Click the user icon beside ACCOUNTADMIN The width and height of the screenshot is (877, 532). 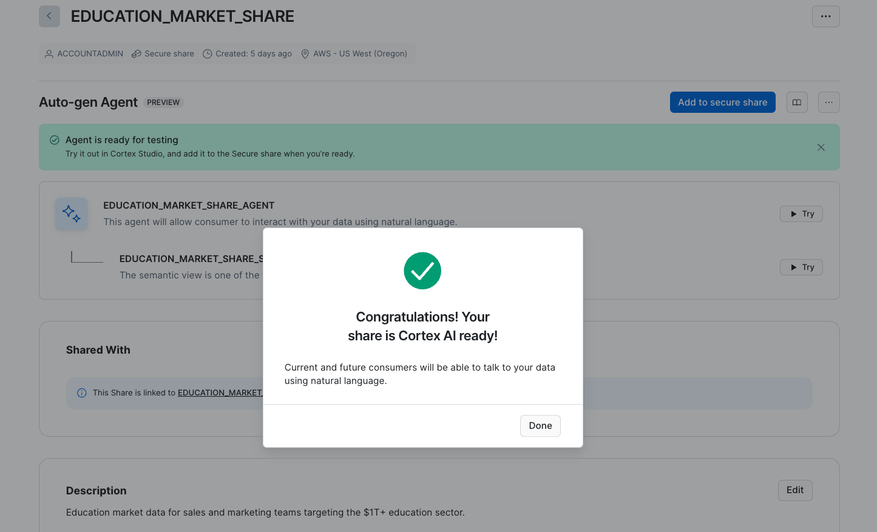[x=49, y=54]
